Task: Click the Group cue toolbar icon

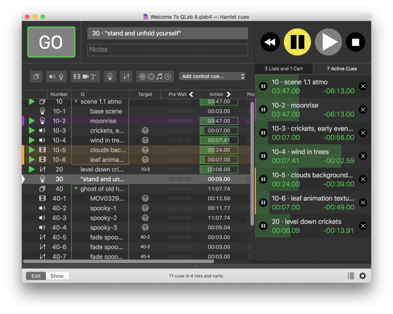Action: point(36,77)
